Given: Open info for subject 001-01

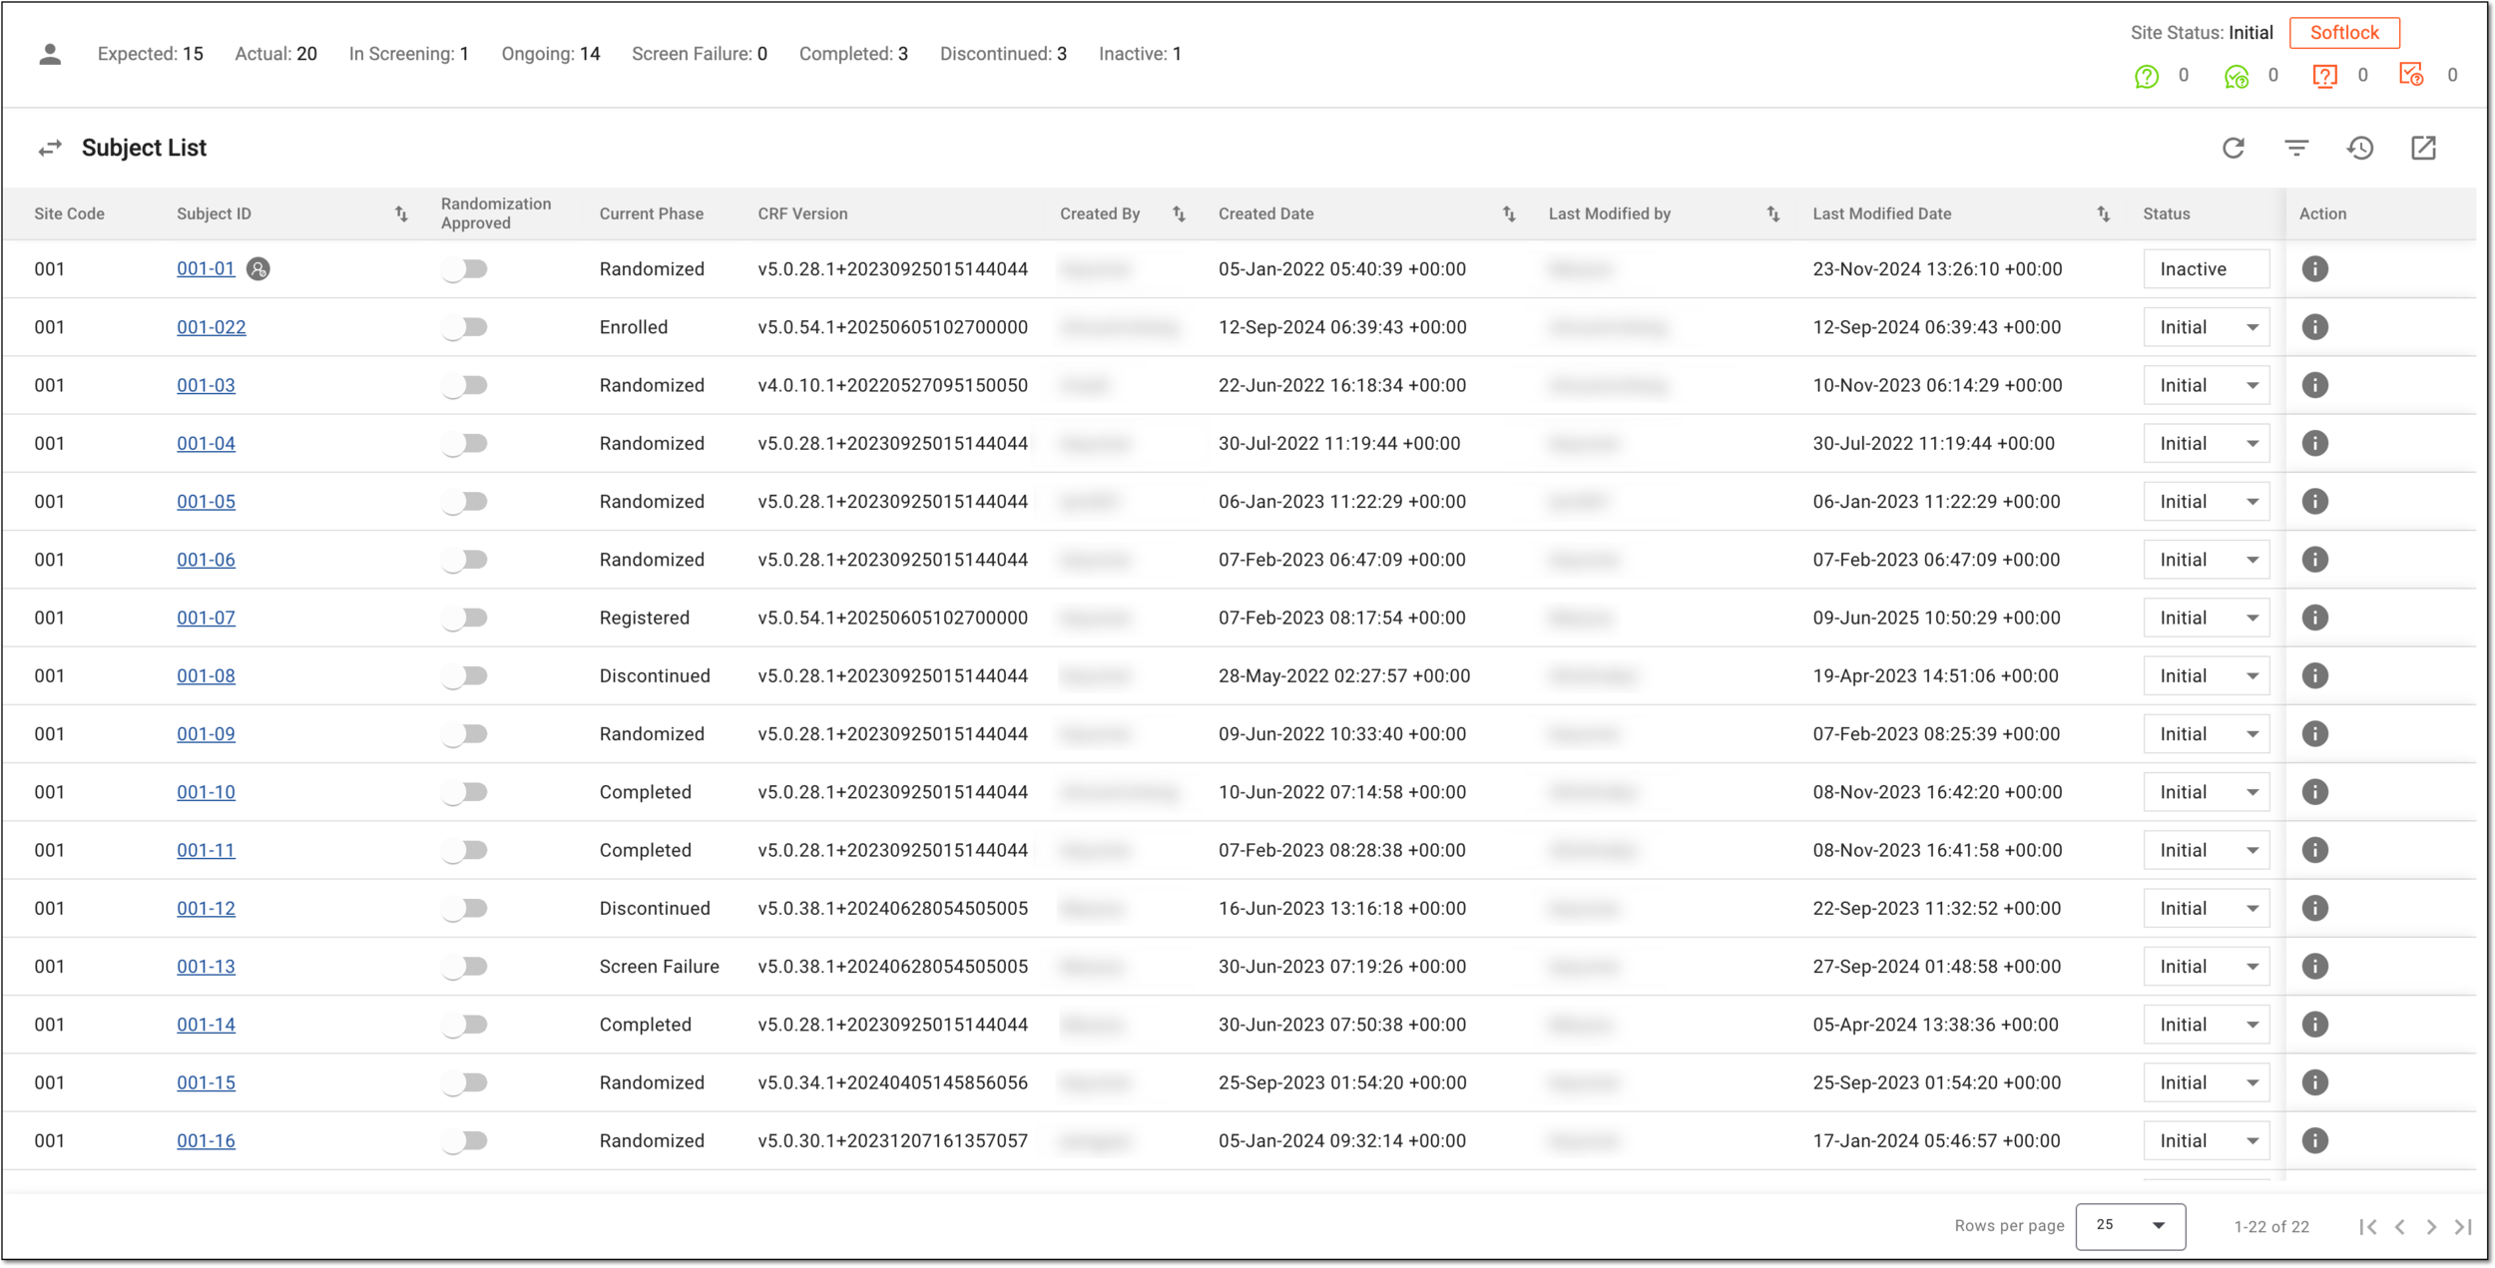Looking at the screenshot, I should (2315, 269).
